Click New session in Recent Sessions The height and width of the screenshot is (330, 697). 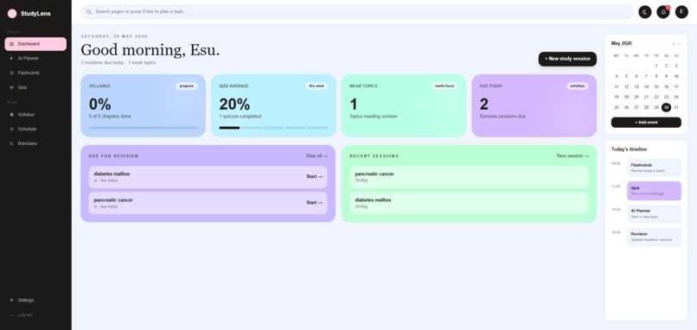coord(572,155)
